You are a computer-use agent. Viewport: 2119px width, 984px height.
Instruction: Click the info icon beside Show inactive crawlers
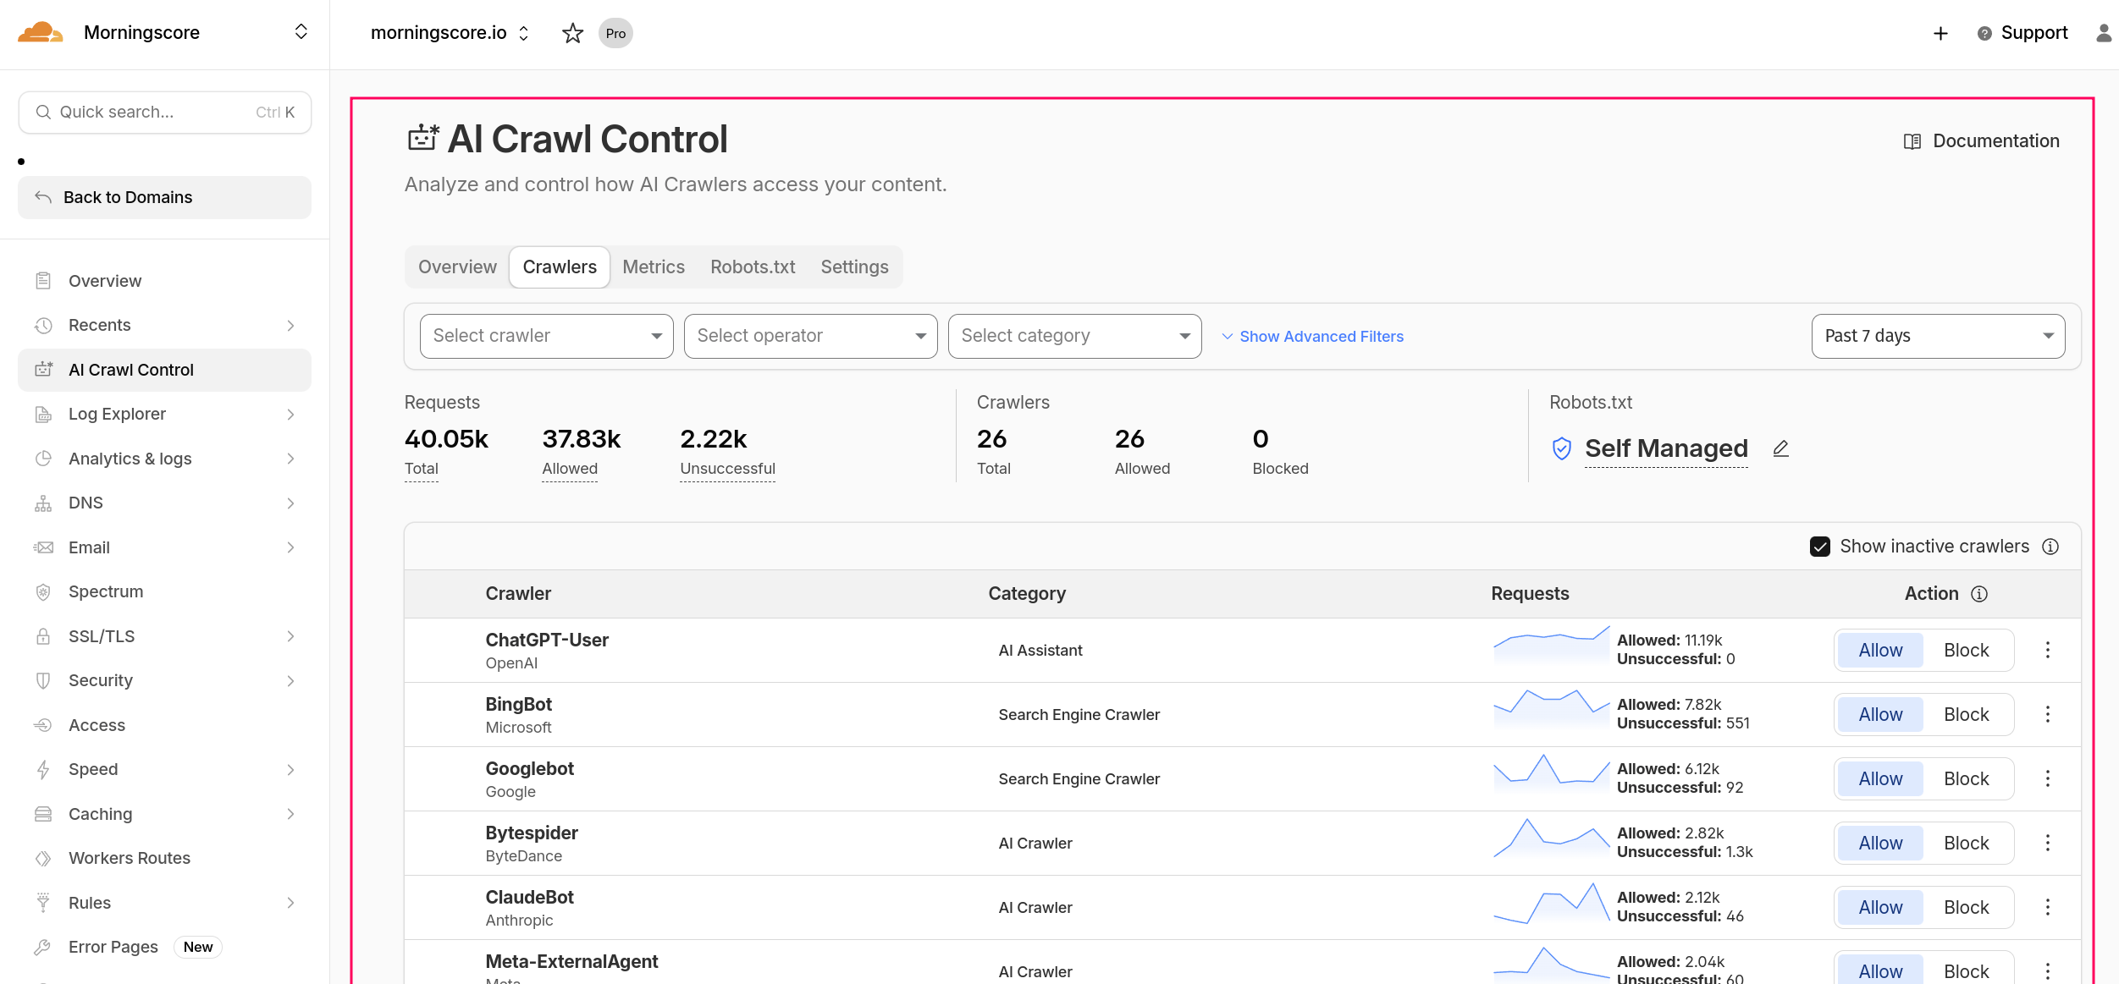[x=2050, y=547]
